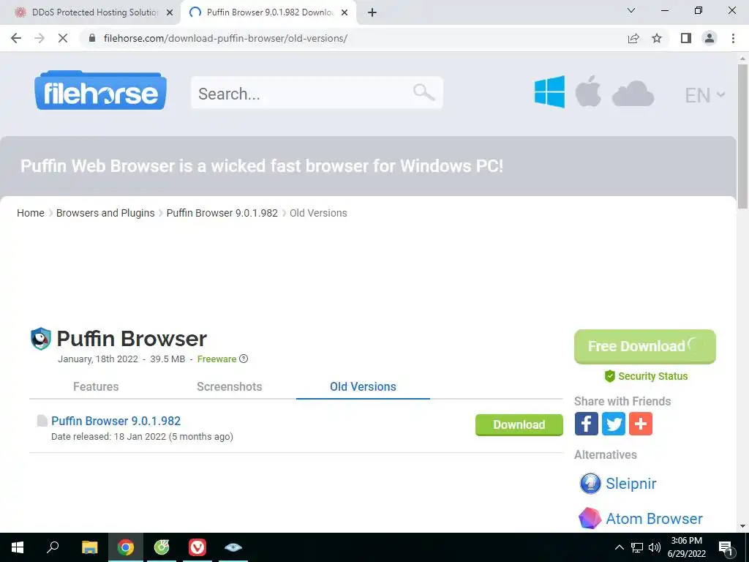Screen dimensions: 749x562
Task: Click the Security Status link
Action: coord(646,376)
